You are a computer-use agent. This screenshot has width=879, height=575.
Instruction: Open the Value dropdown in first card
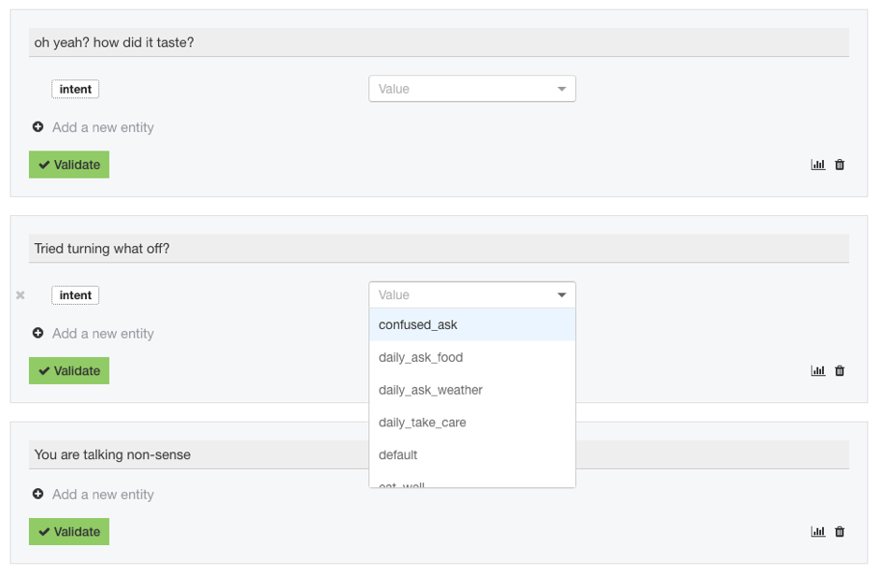(x=471, y=89)
